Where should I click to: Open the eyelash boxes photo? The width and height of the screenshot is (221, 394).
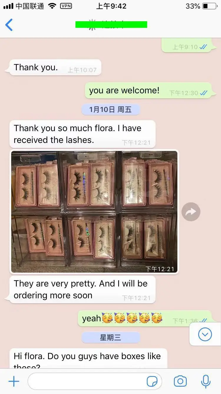tap(94, 211)
